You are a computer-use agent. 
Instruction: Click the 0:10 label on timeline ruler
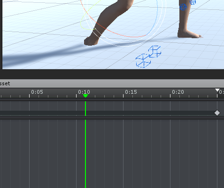point(84,92)
